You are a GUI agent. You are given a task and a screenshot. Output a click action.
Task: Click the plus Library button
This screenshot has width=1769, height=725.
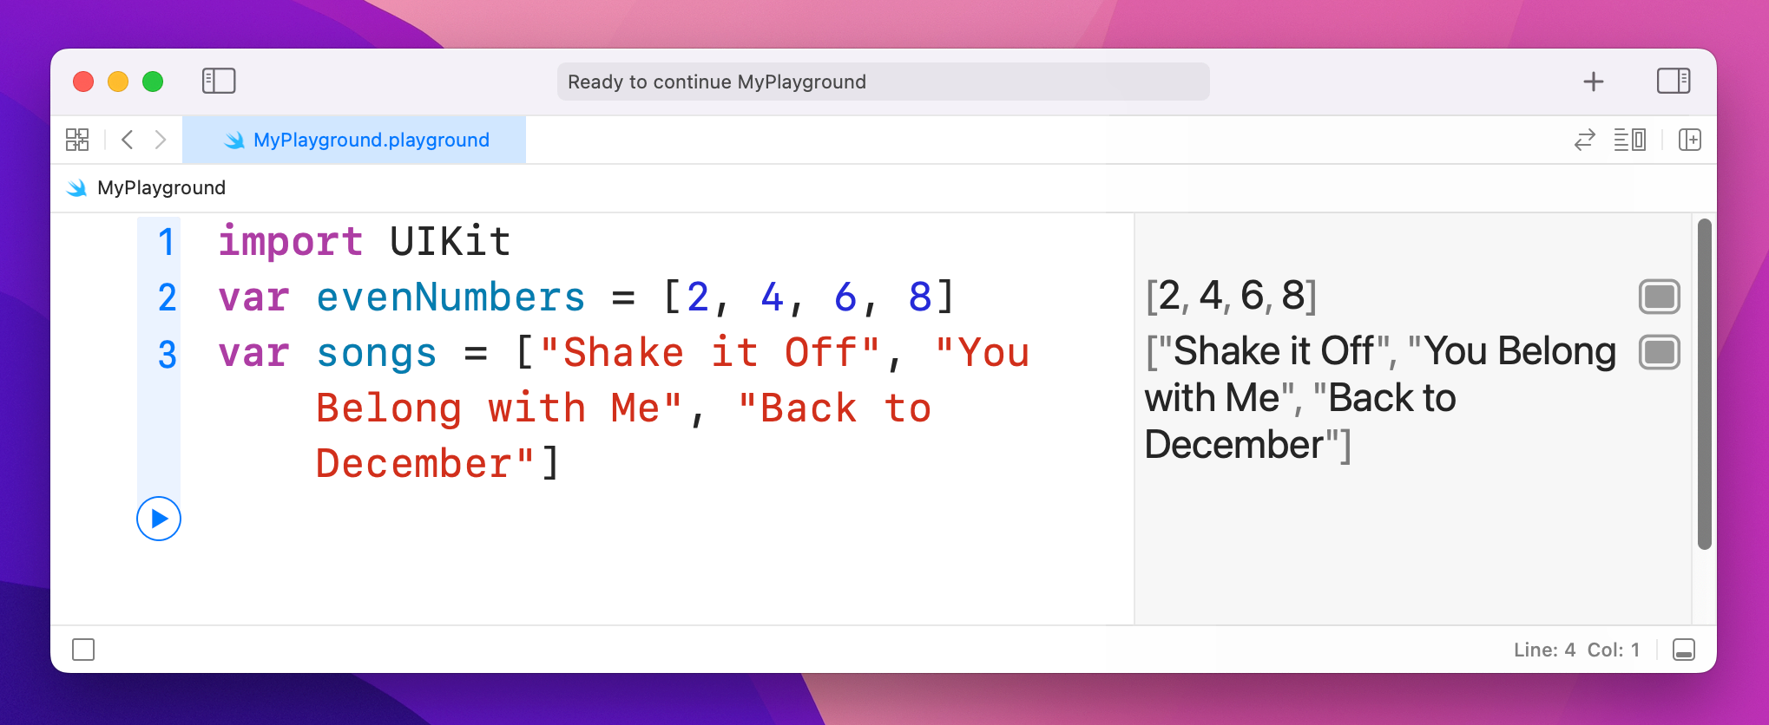pyautogui.click(x=1594, y=82)
